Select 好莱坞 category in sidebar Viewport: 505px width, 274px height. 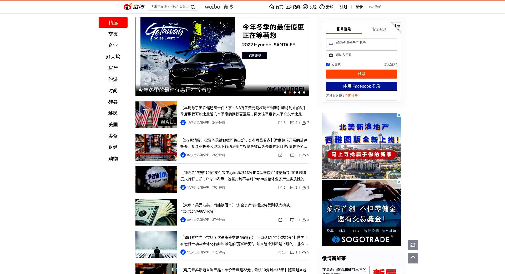pos(113,57)
